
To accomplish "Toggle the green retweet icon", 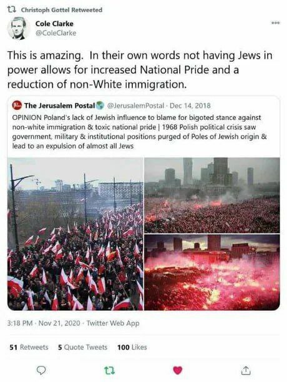I will tap(109, 371).
